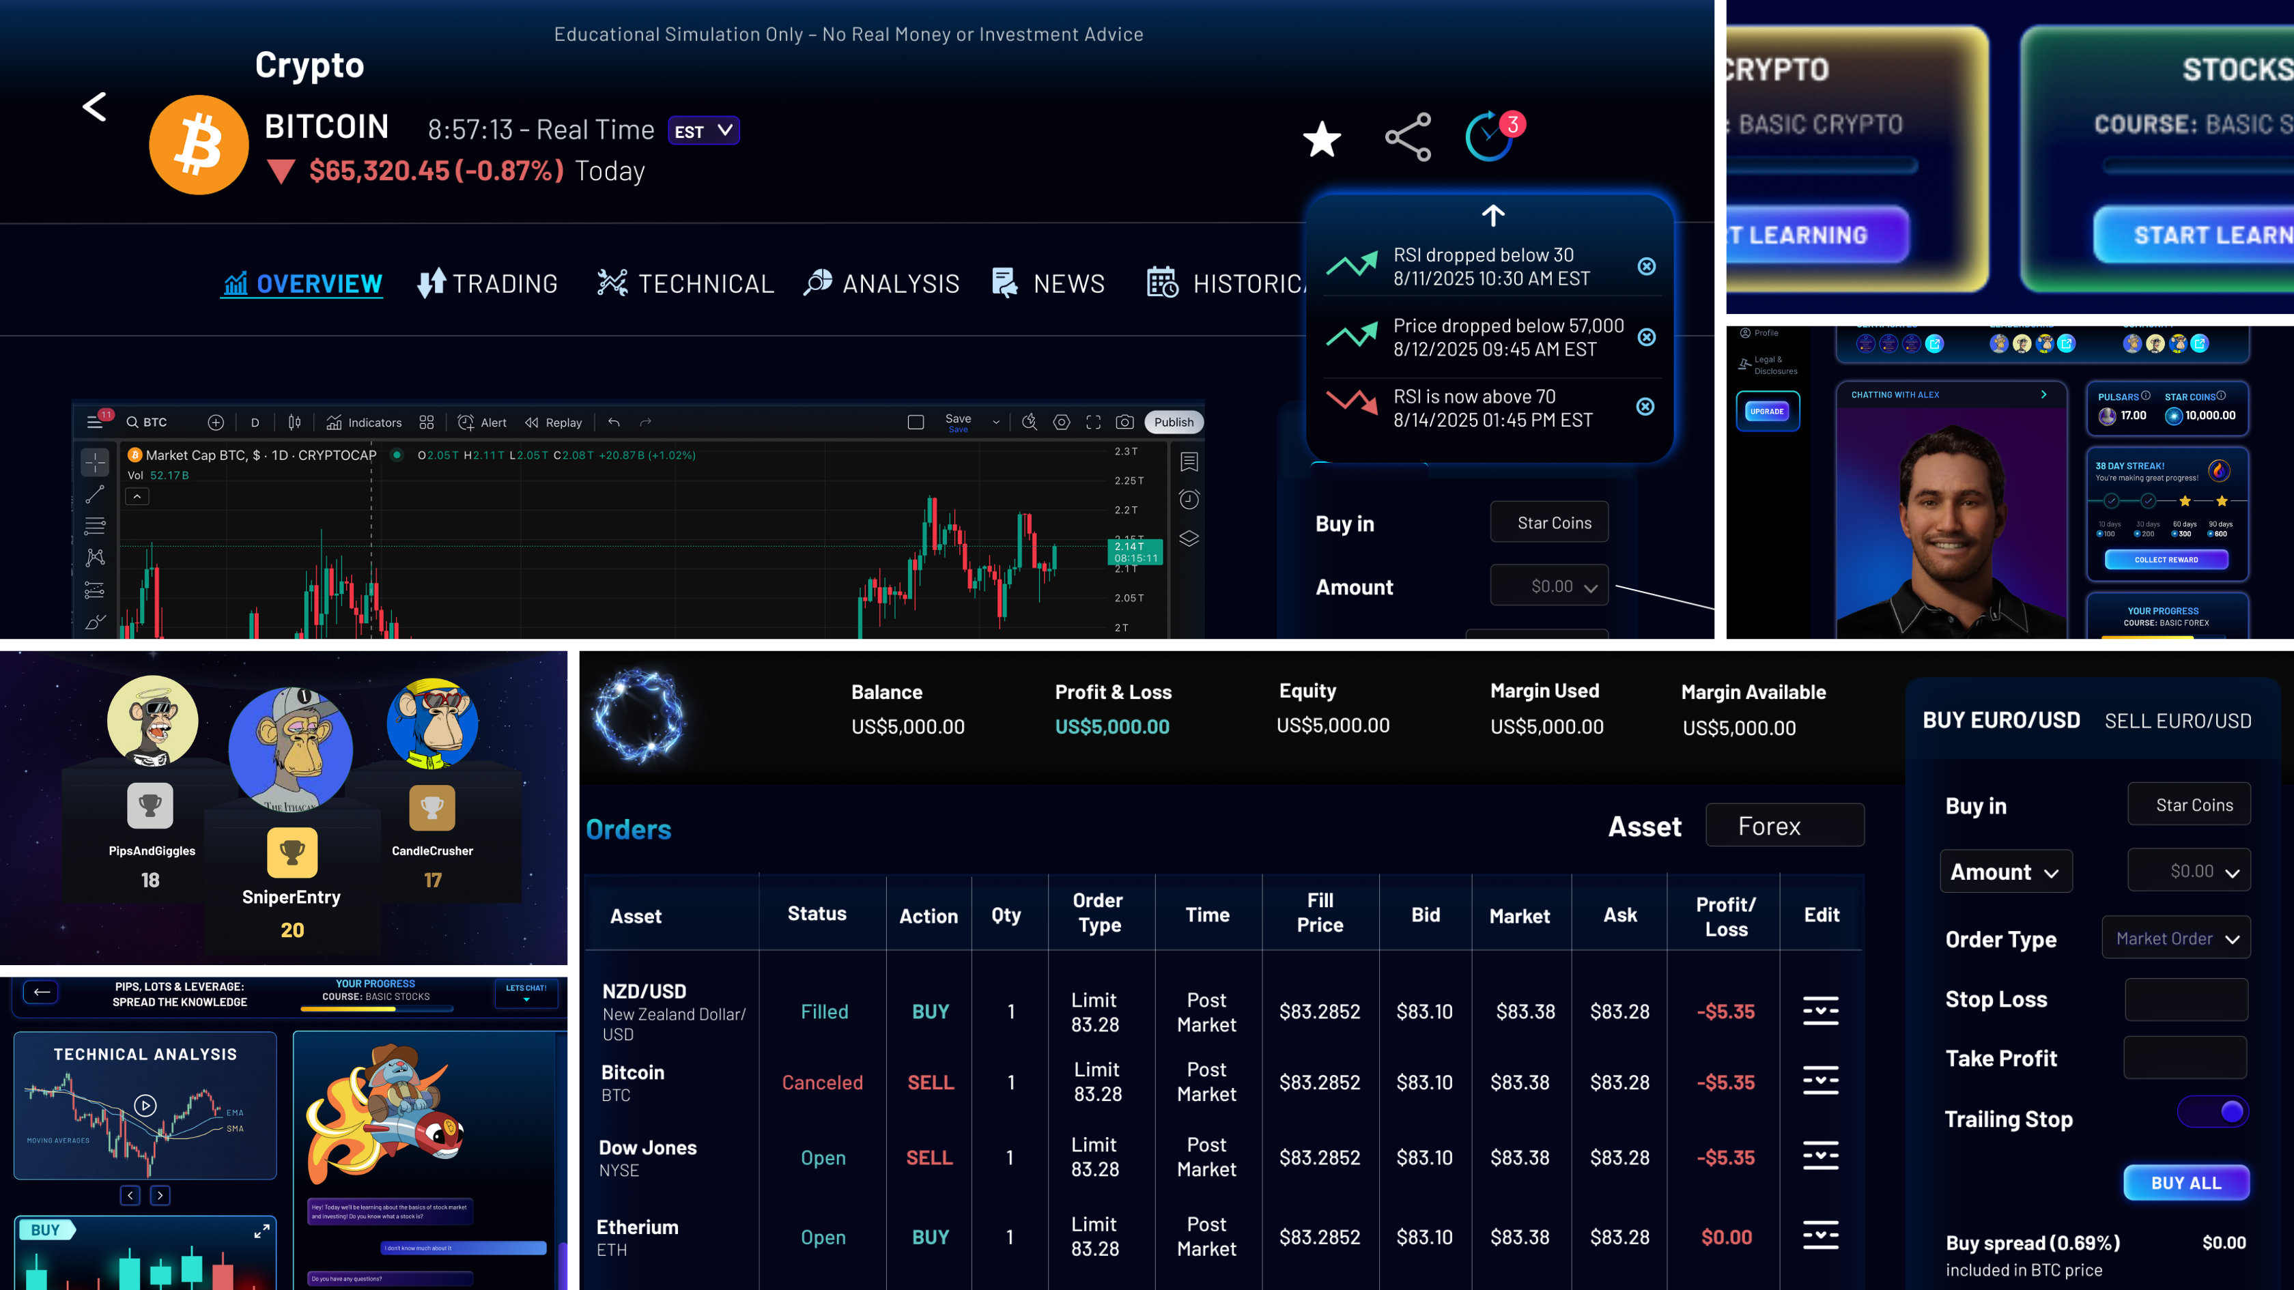Open the Market Order type dropdown
The height and width of the screenshot is (1290, 2294).
(2176, 938)
